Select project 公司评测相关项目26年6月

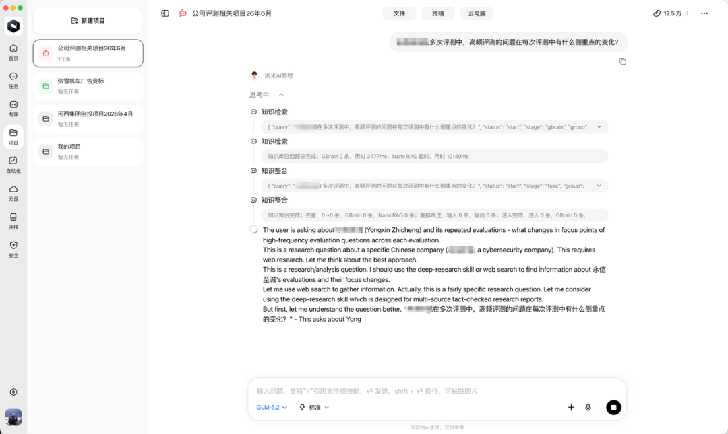88,53
